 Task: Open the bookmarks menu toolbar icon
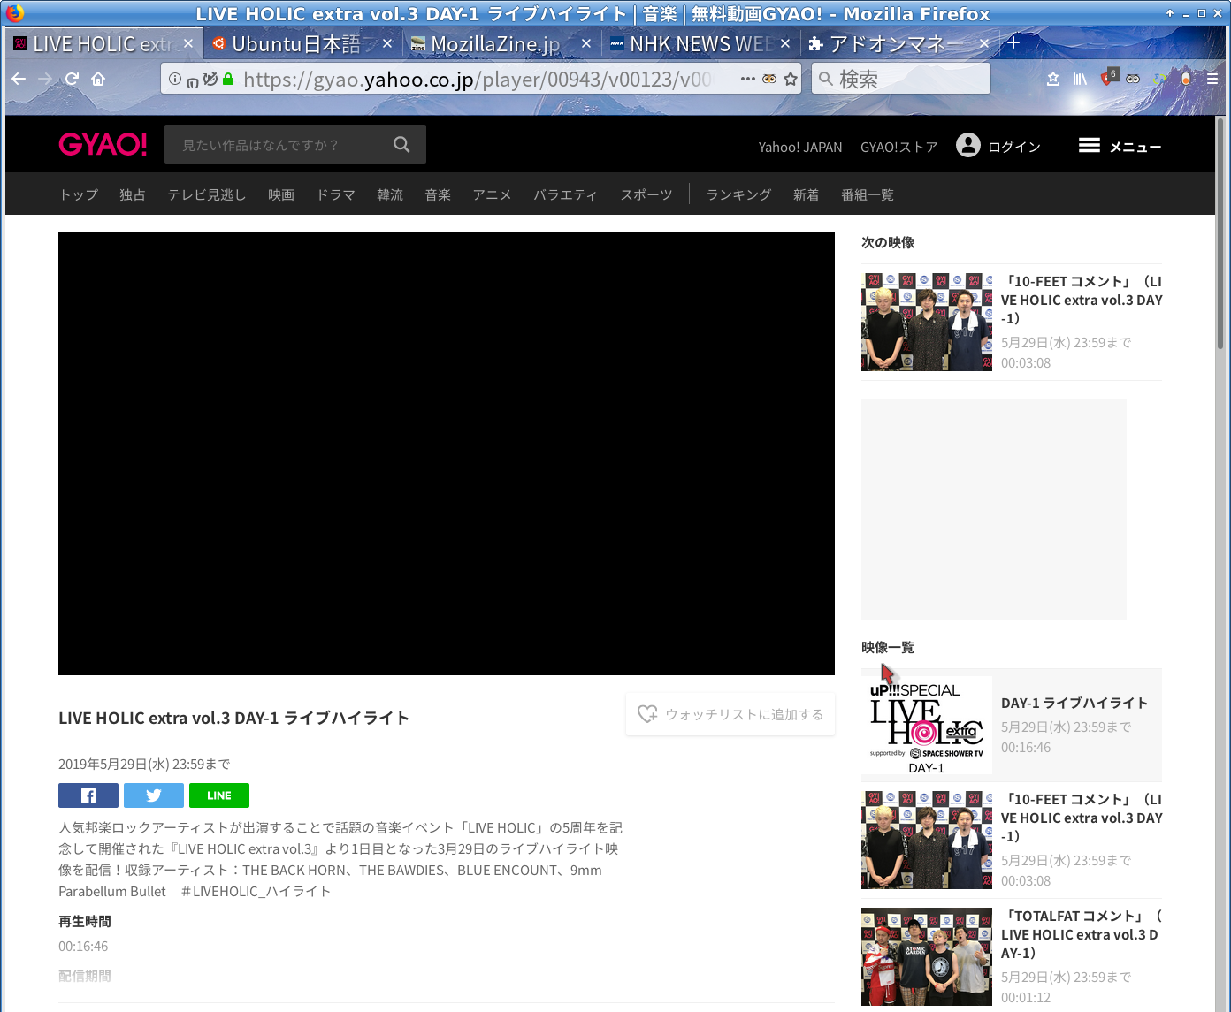[1053, 79]
